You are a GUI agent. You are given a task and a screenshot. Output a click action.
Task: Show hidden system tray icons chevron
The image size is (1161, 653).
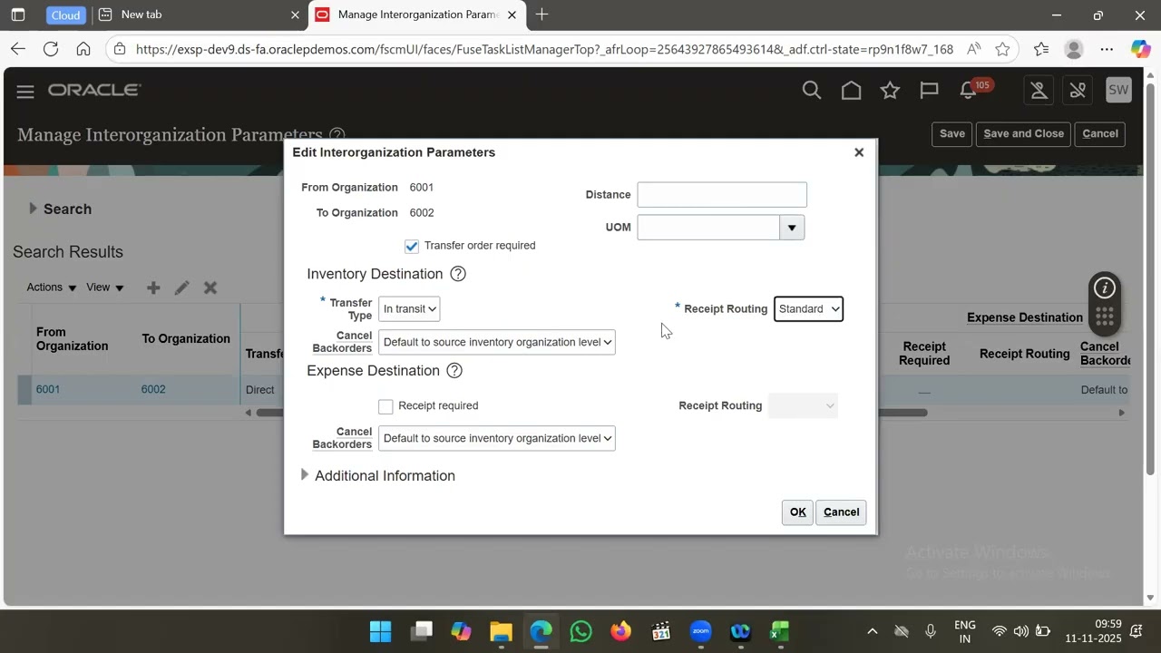(872, 631)
